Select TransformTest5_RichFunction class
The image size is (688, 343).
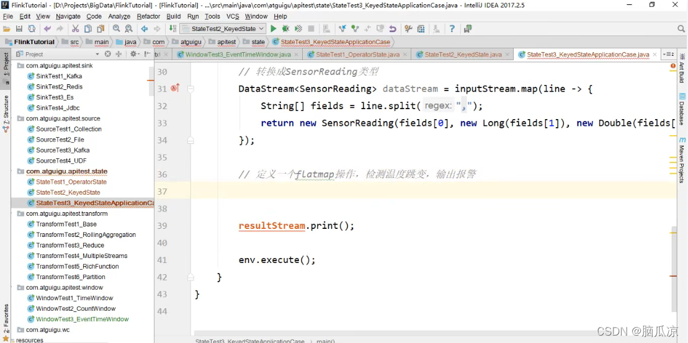(x=77, y=266)
